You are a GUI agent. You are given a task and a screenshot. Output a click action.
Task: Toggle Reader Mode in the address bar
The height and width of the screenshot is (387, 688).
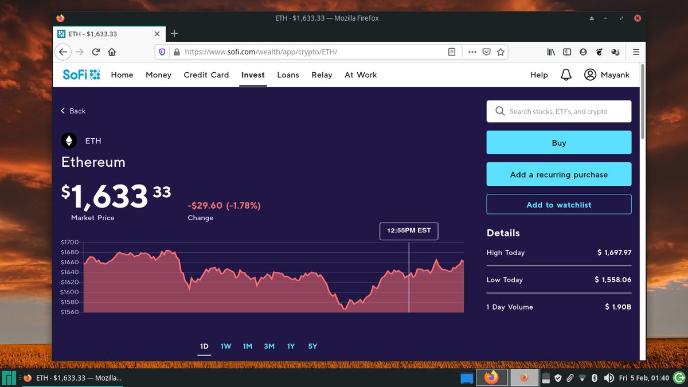click(451, 52)
